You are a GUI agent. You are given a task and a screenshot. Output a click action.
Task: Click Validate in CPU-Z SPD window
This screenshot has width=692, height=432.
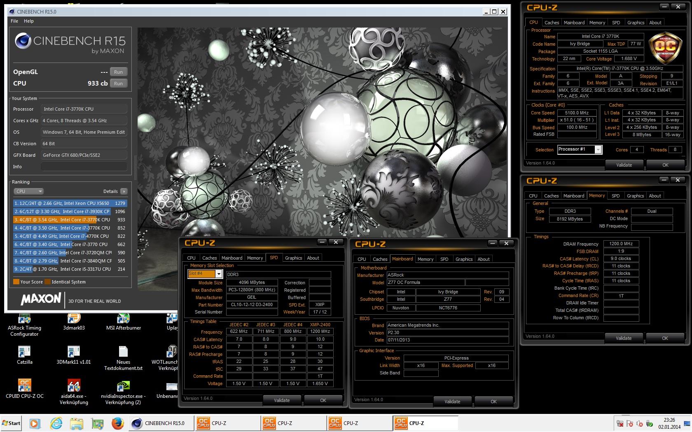pos(282,400)
